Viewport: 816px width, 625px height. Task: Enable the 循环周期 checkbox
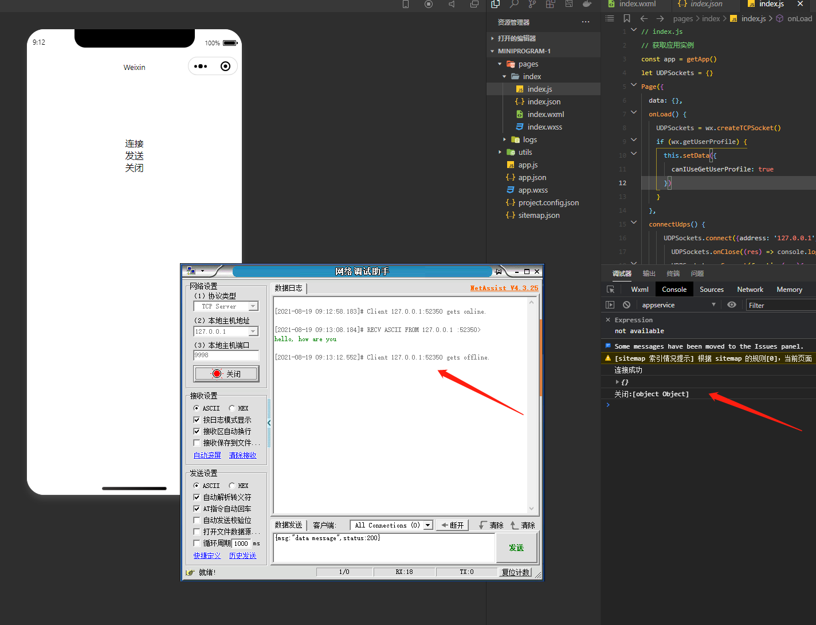(x=197, y=543)
